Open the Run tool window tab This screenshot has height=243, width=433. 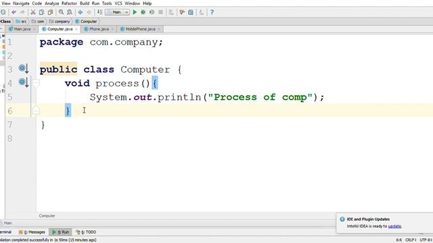tap(61, 232)
